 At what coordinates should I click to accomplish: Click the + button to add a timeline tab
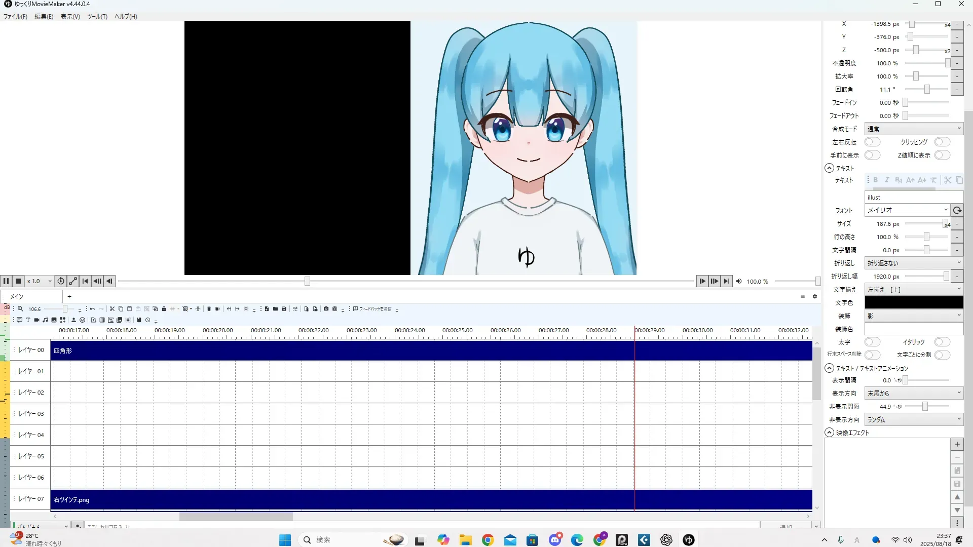[x=69, y=297]
